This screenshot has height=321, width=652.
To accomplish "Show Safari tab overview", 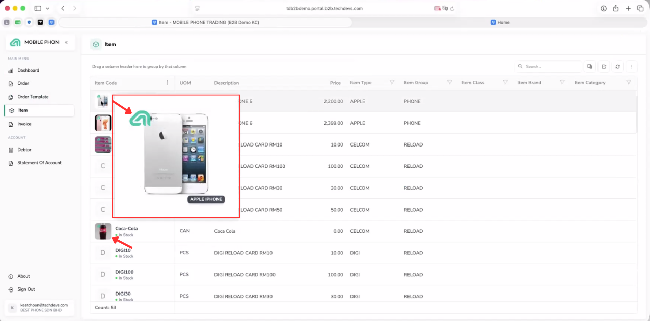I will pyautogui.click(x=641, y=8).
